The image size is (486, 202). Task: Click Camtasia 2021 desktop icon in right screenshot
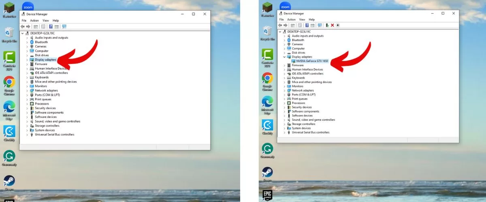267,59
